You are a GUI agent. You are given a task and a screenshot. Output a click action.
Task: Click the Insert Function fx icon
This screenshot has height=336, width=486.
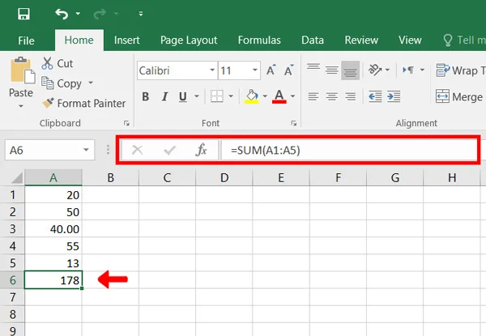(x=201, y=151)
